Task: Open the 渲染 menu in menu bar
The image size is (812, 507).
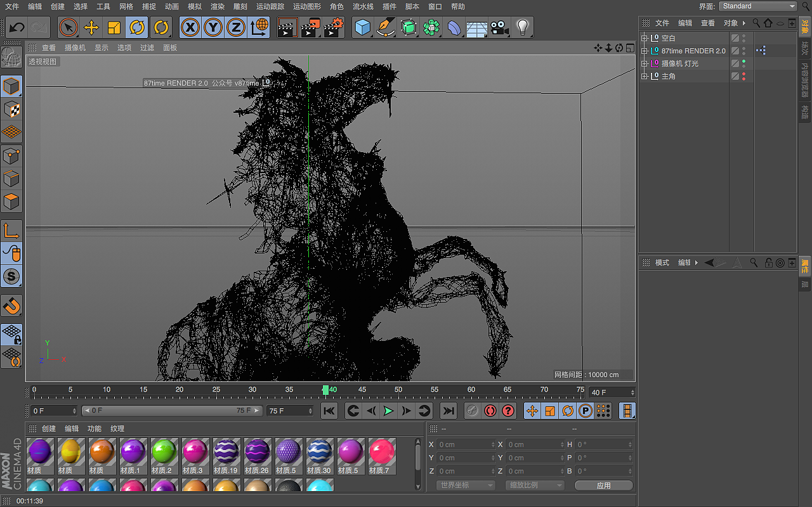Action: 218,6
